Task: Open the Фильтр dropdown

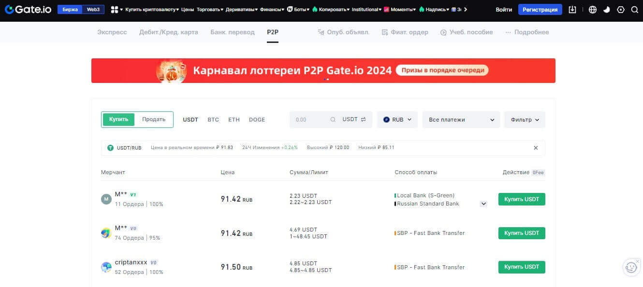Action: coord(525,120)
